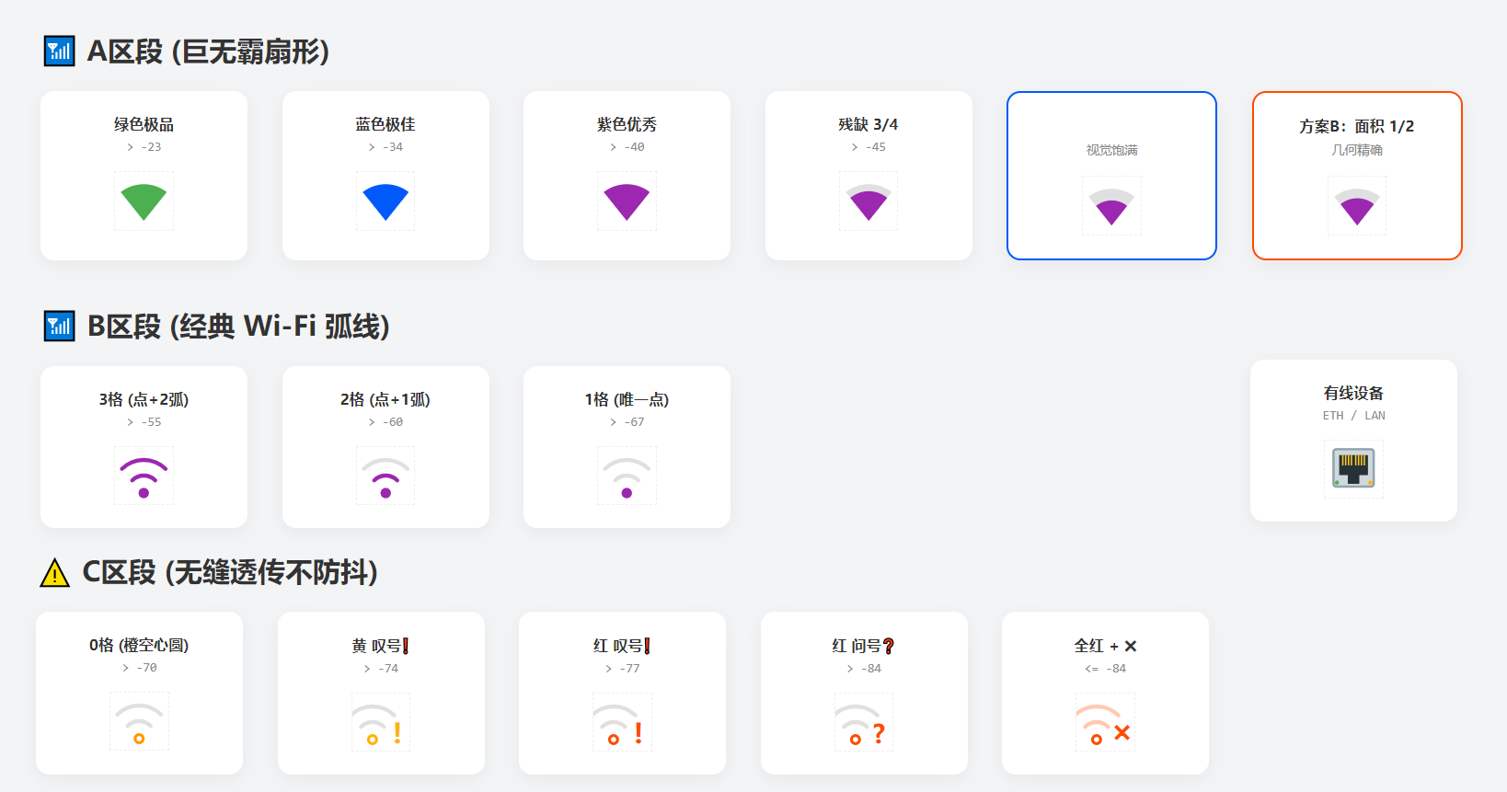This screenshot has width=1507, height=792.
Task: Click the 有线设备 card title
Action: 1353,393
